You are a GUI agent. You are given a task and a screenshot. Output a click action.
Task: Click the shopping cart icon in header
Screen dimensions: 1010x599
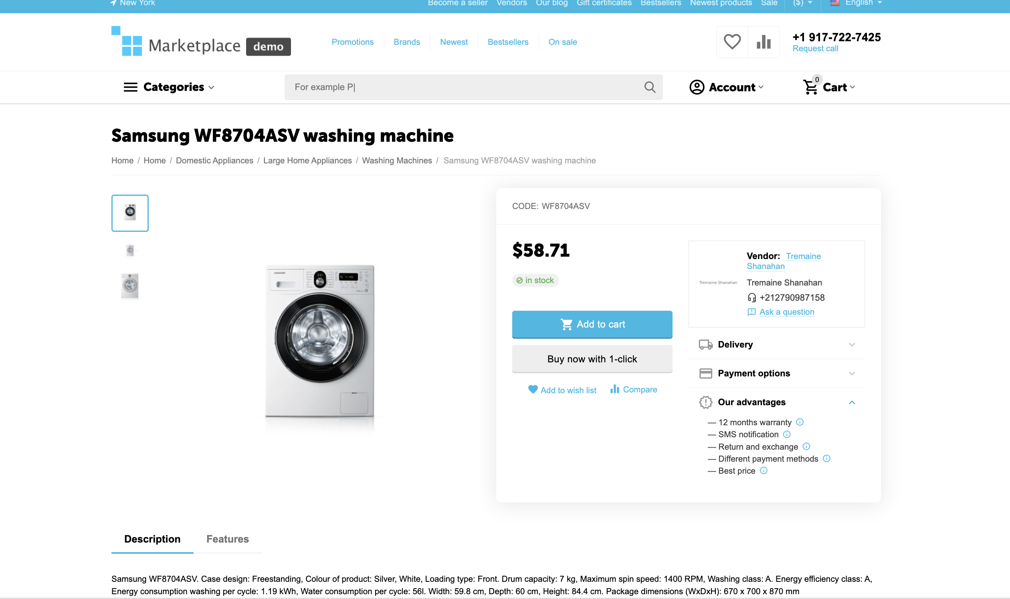810,87
